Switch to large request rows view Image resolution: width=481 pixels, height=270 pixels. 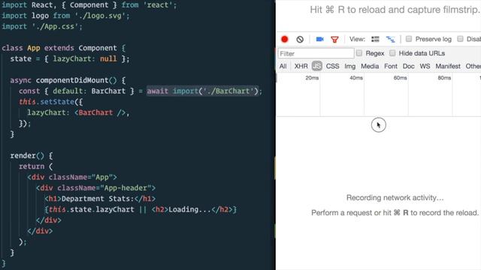point(375,39)
